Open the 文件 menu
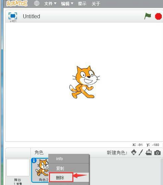The image size is (163, 185). tap(50, 4)
